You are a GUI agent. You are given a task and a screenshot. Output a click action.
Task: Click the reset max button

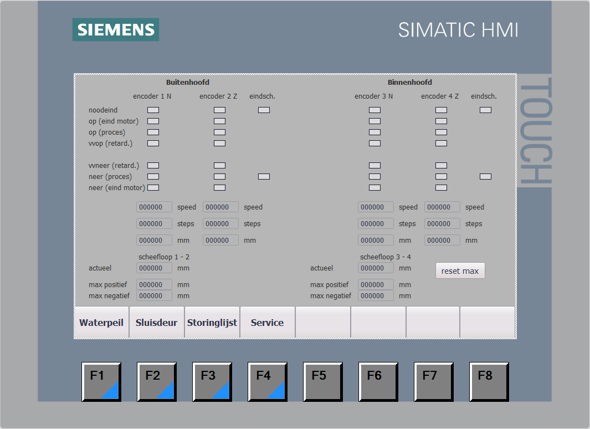[460, 270]
